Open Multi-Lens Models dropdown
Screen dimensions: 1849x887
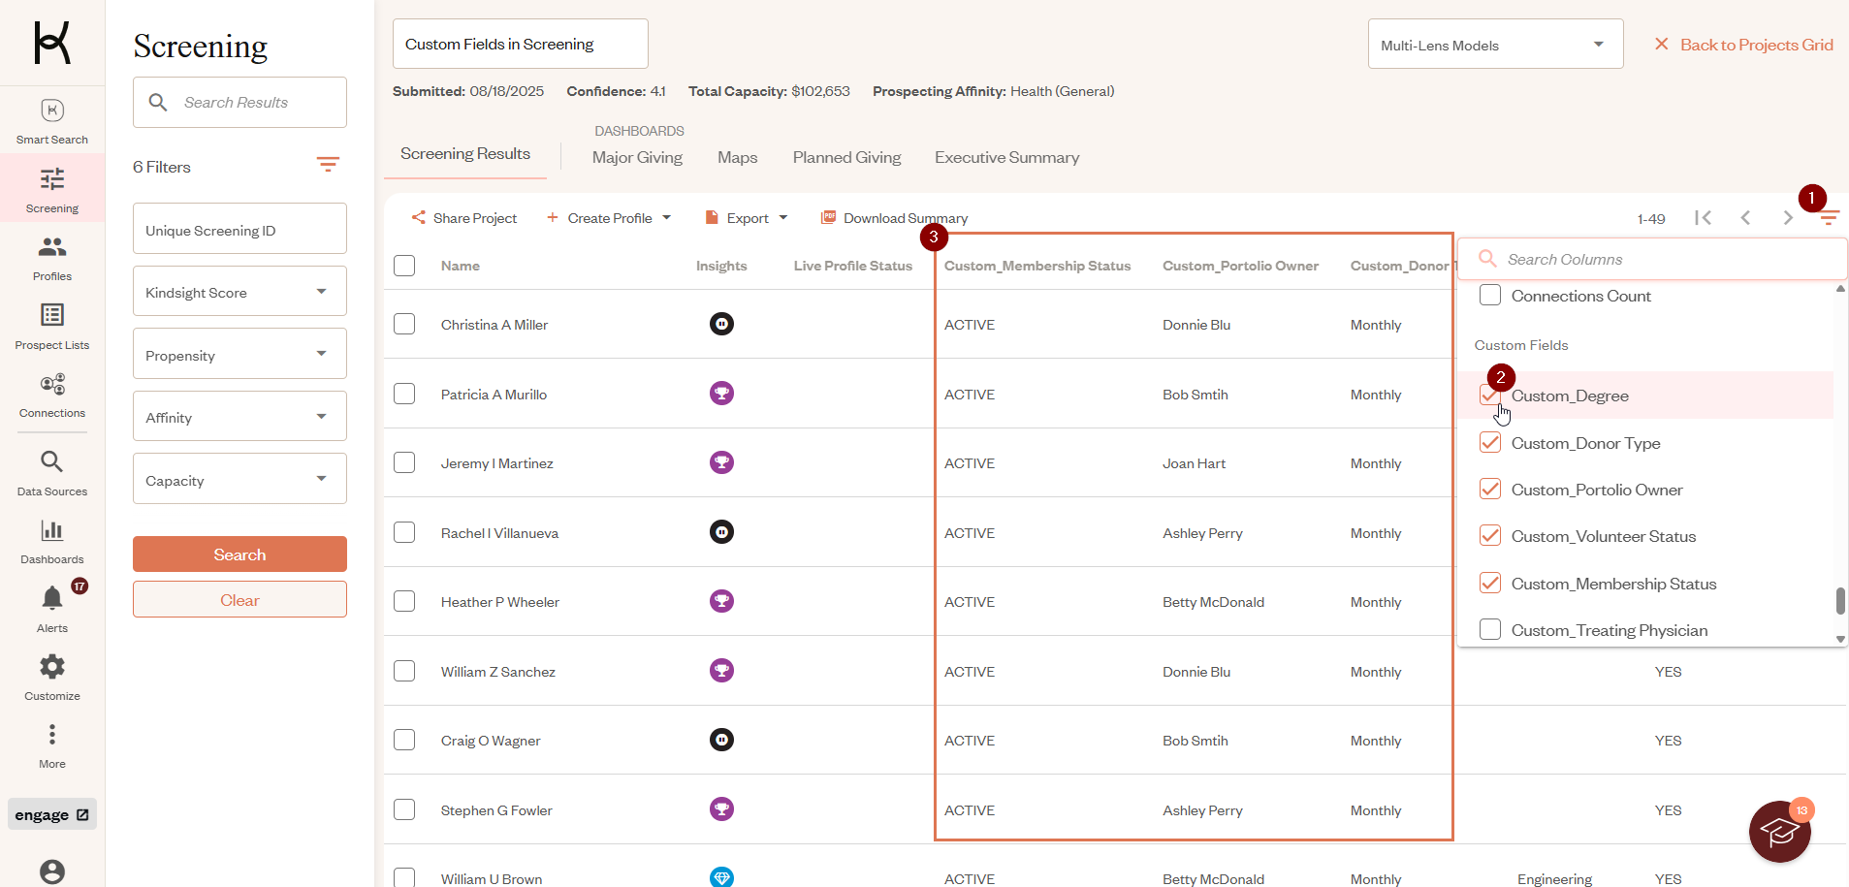1495,45
